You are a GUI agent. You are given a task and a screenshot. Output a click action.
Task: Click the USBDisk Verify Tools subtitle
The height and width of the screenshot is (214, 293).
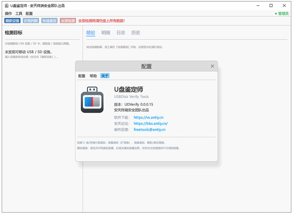132,97
